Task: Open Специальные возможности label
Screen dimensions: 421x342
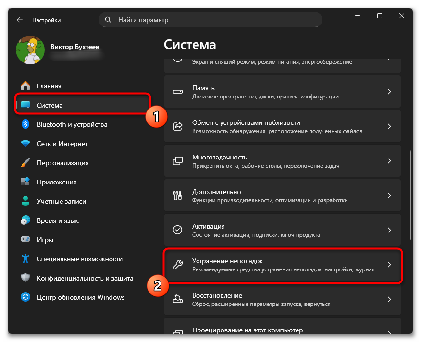Action: tap(80, 259)
